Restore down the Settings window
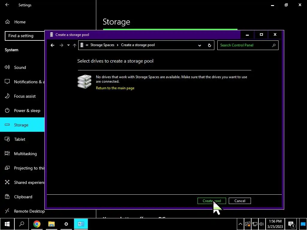The image size is (307, 230). 286,5
